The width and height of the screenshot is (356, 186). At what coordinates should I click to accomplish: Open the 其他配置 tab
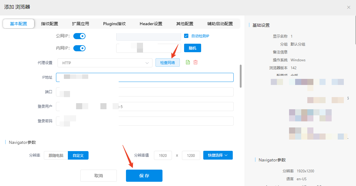pos(185,24)
